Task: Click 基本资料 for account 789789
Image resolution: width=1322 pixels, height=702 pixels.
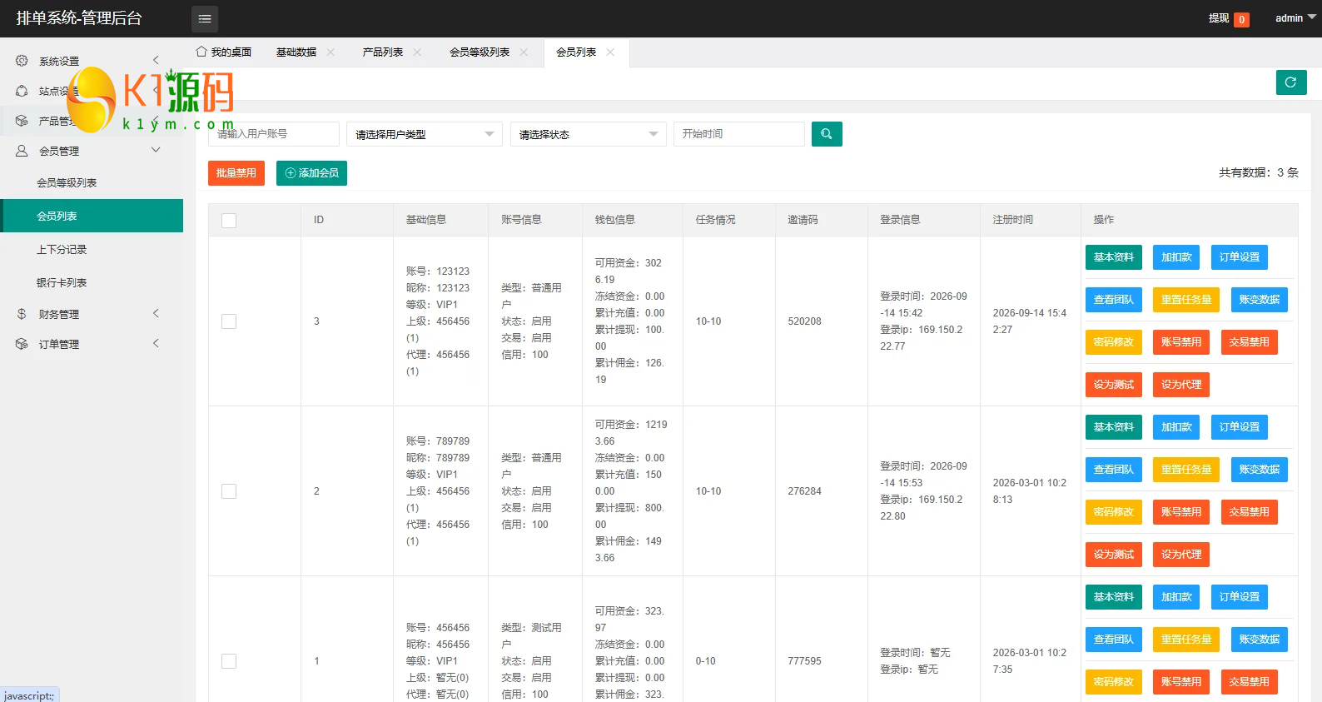Action: [x=1114, y=427]
